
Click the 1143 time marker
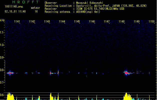[x=47, y=21]
